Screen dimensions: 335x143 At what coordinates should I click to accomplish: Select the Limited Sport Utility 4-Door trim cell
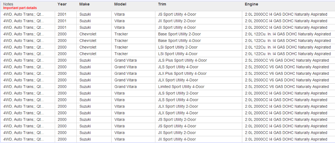tap(181, 87)
